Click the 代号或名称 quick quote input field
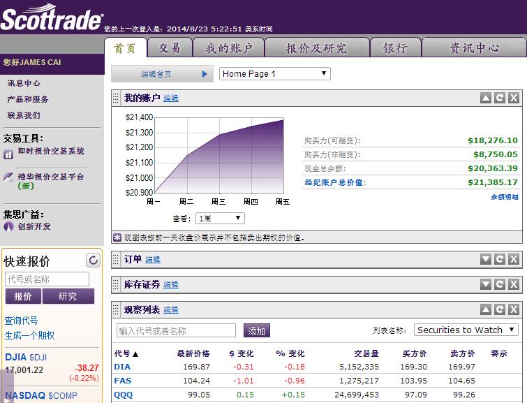The height and width of the screenshot is (403, 527). (x=47, y=279)
